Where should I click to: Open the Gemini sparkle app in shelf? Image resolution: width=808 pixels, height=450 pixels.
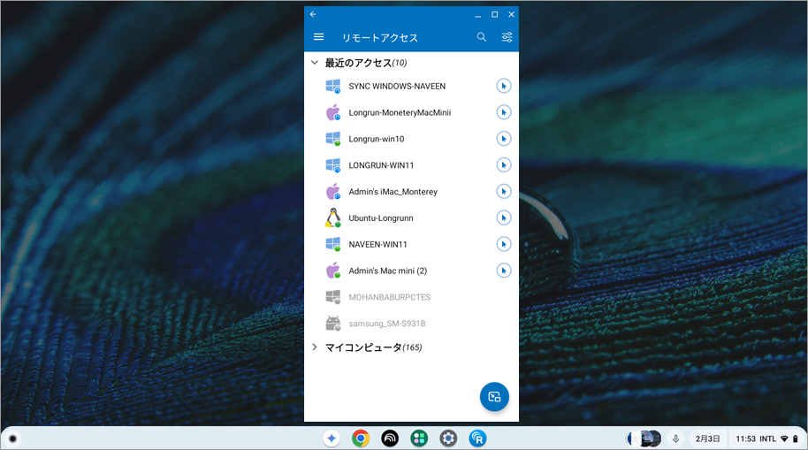(332, 439)
